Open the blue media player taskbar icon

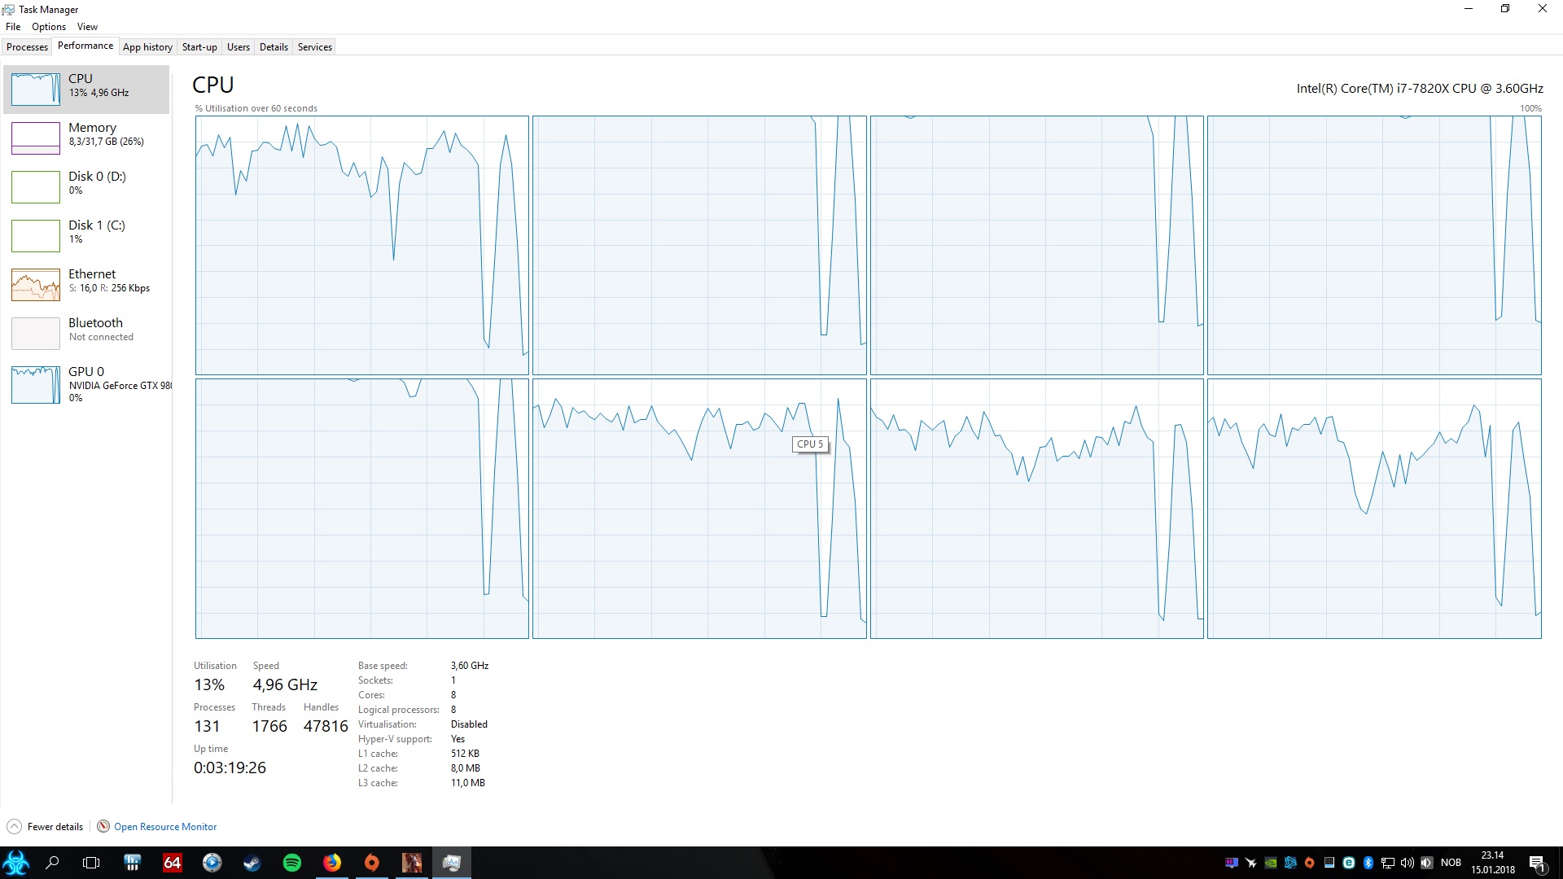pyautogui.click(x=212, y=863)
